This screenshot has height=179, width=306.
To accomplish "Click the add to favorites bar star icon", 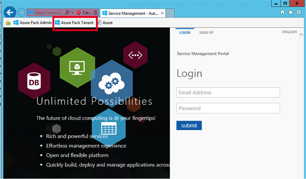I will tap(8, 23).
